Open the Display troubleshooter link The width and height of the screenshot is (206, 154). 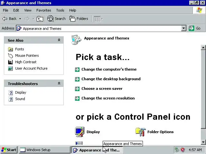click(21, 92)
